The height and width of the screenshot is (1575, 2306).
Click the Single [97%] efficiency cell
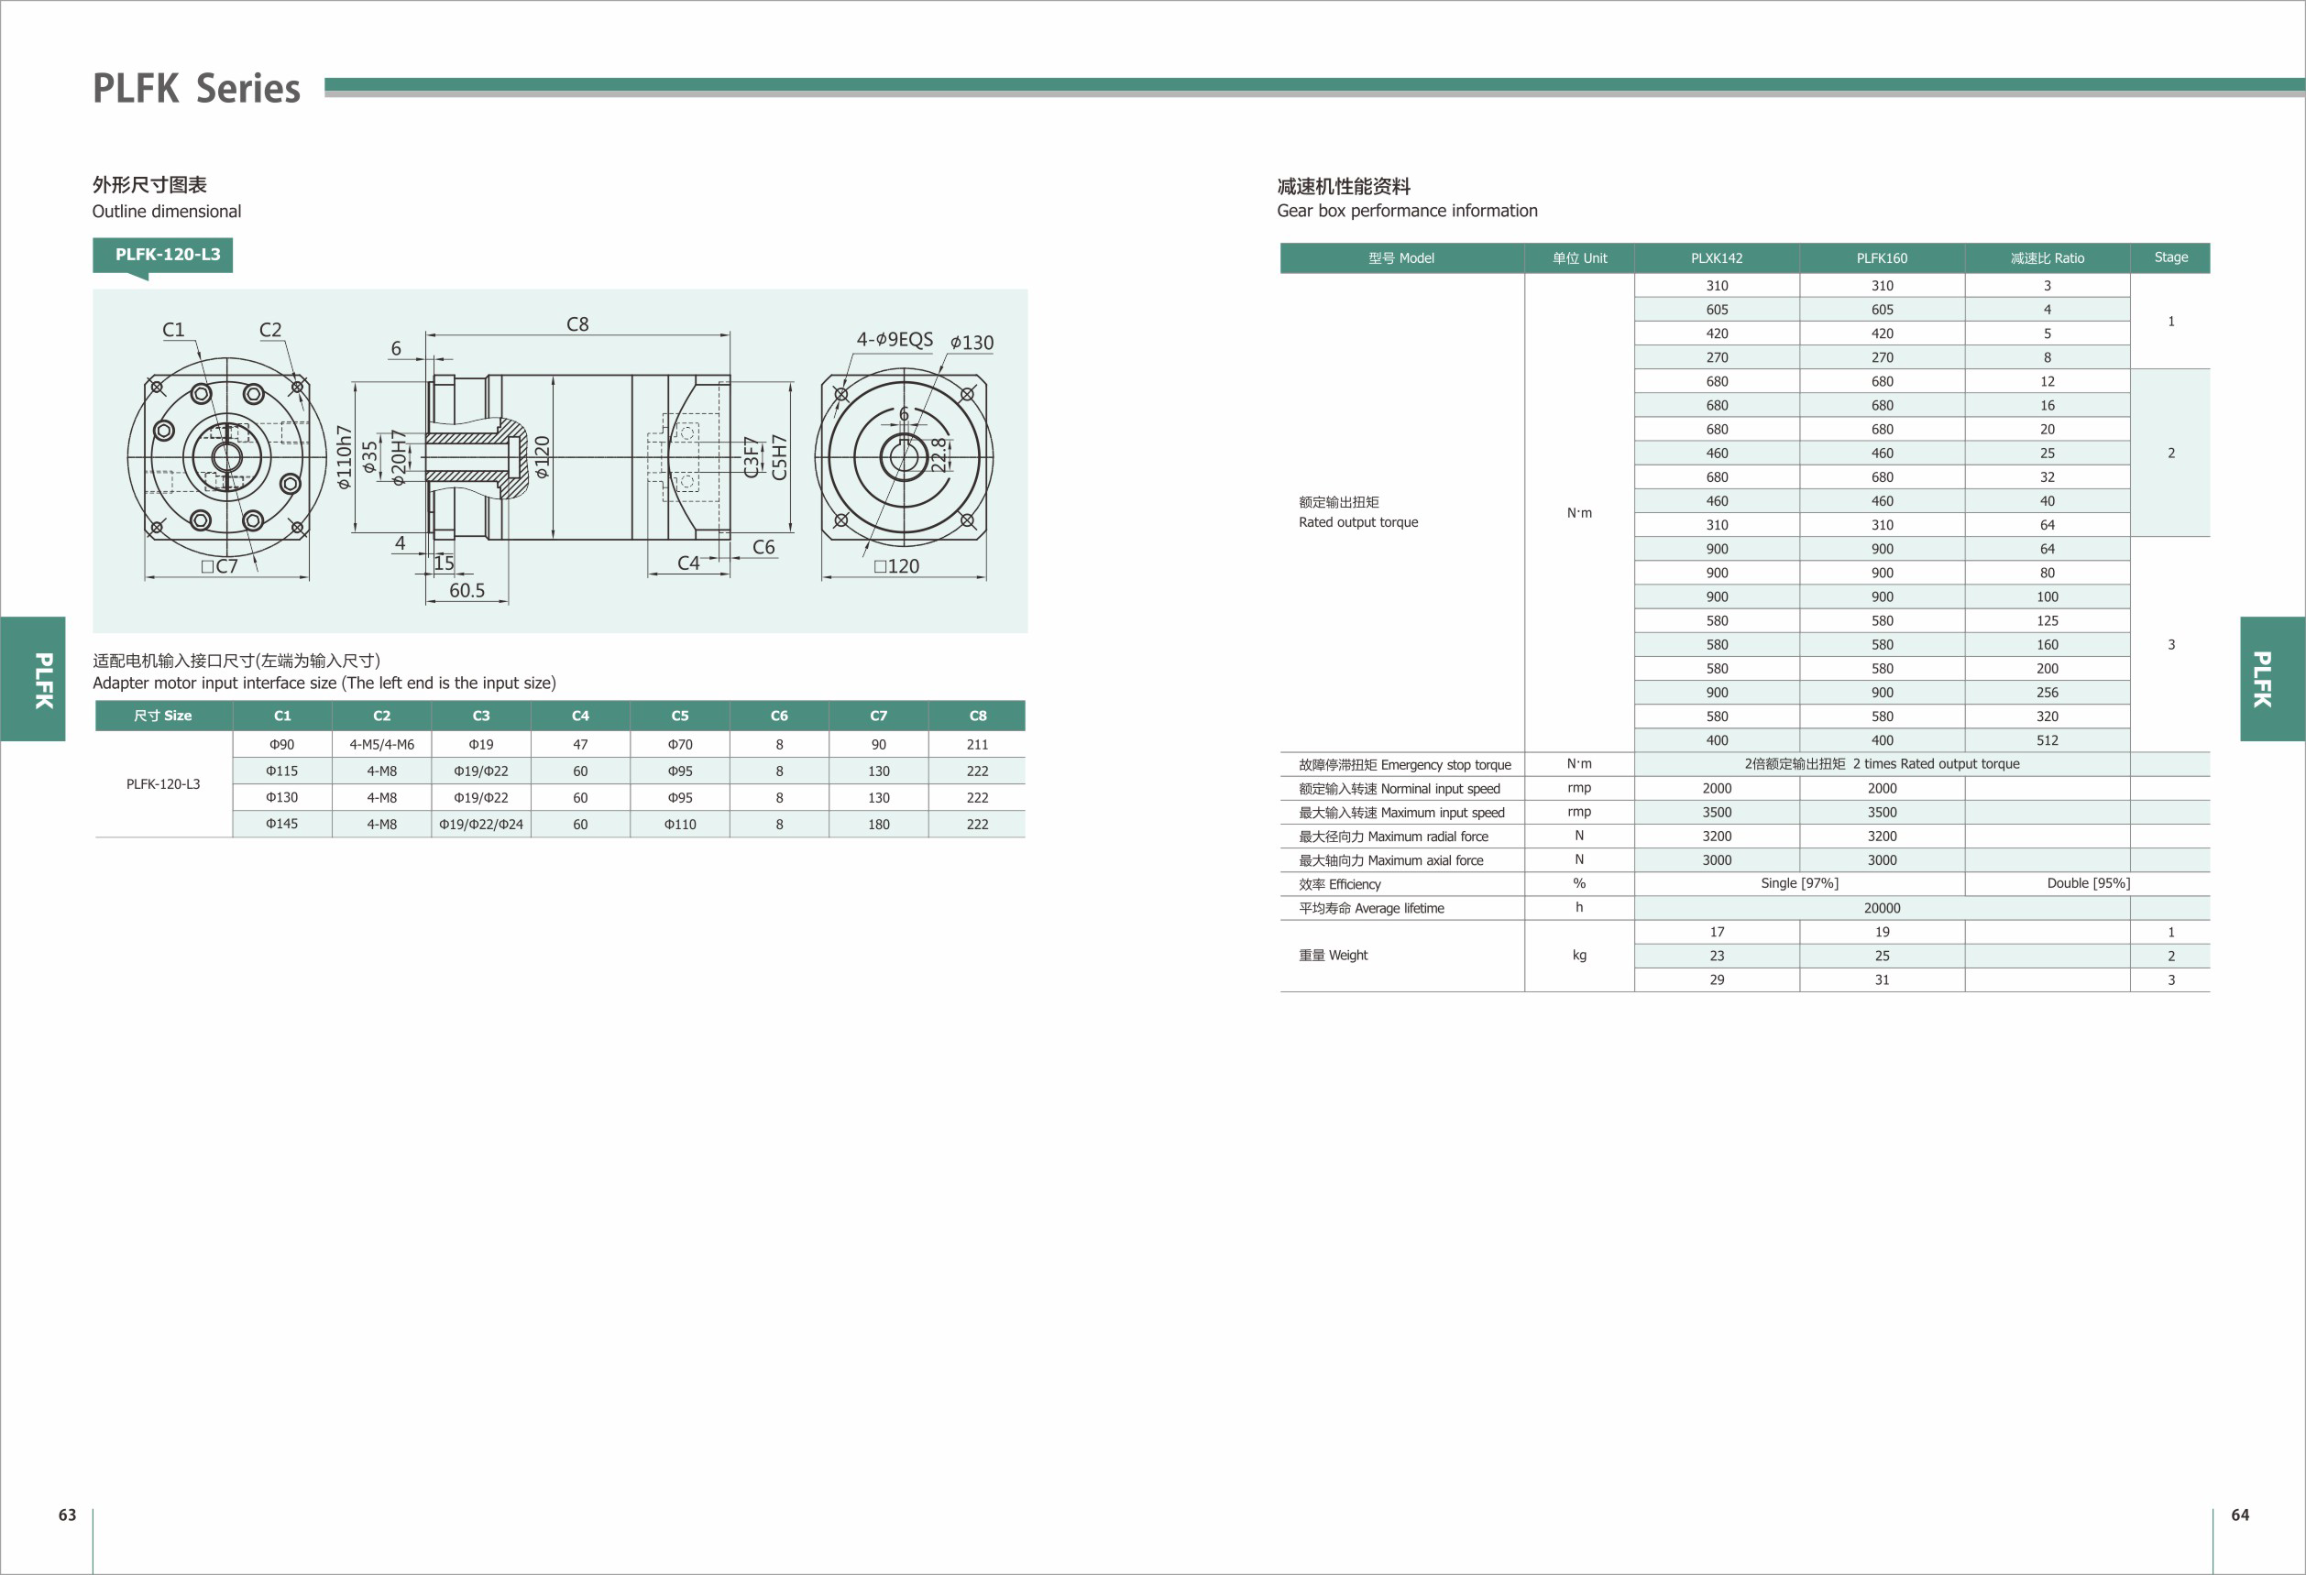(1799, 882)
